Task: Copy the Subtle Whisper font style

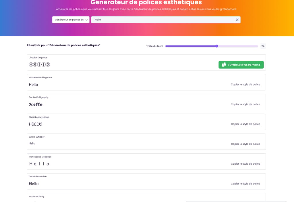Action: coord(245,144)
